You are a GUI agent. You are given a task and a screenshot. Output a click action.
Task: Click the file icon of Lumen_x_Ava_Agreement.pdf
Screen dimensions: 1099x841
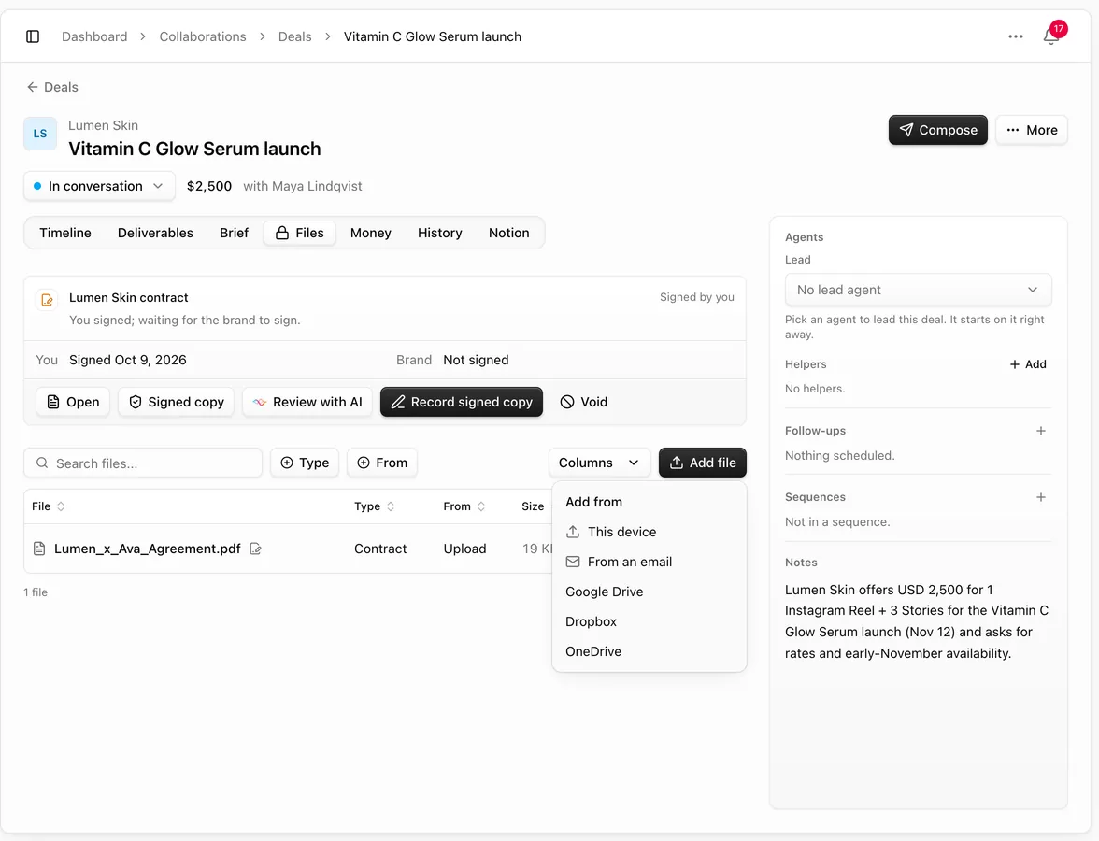[x=39, y=549]
